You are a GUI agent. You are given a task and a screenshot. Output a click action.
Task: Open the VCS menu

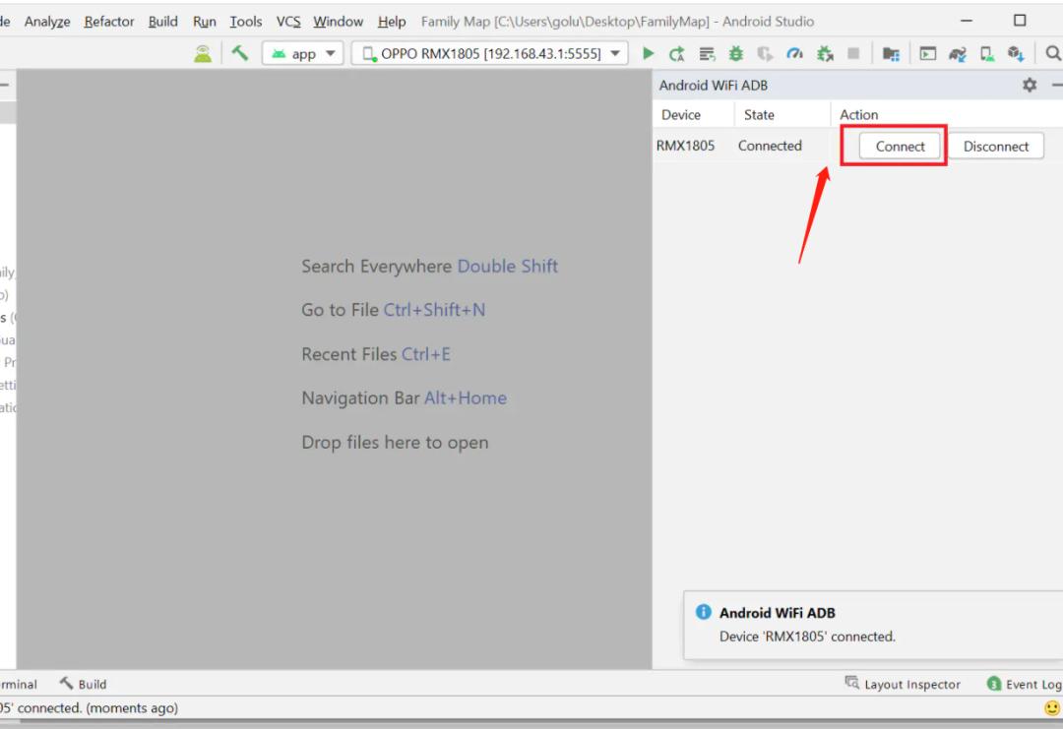point(288,21)
